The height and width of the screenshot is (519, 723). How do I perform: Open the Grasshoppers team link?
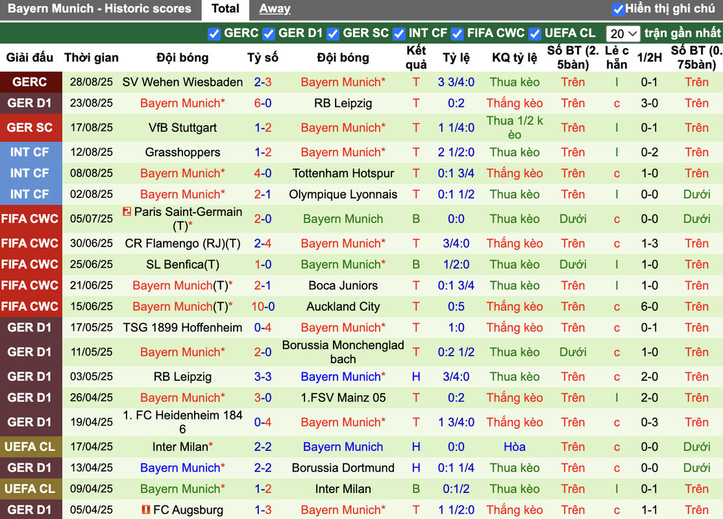tap(182, 152)
